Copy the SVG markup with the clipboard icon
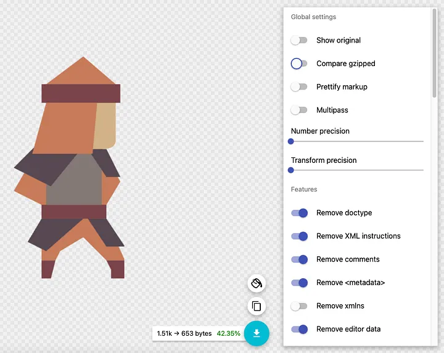The image size is (444, 353). [x=257, y=306]
